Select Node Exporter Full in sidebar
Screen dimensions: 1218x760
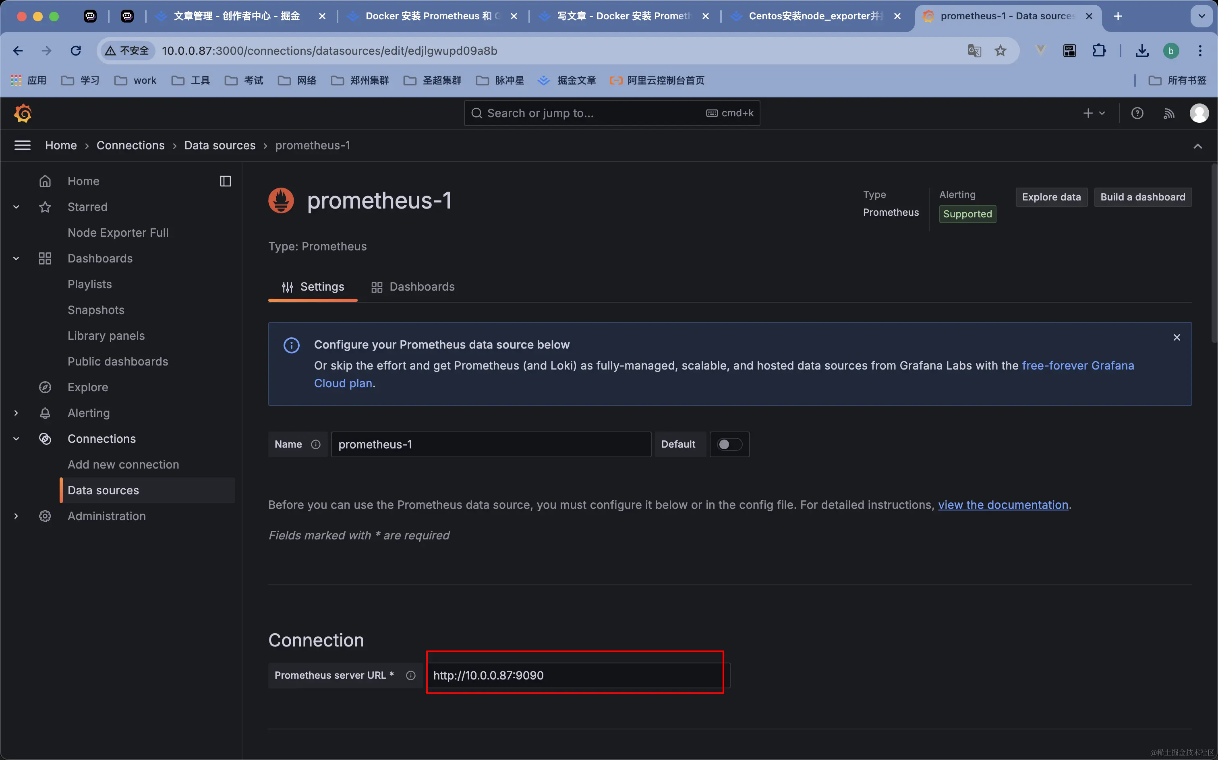tap(118, 233)
